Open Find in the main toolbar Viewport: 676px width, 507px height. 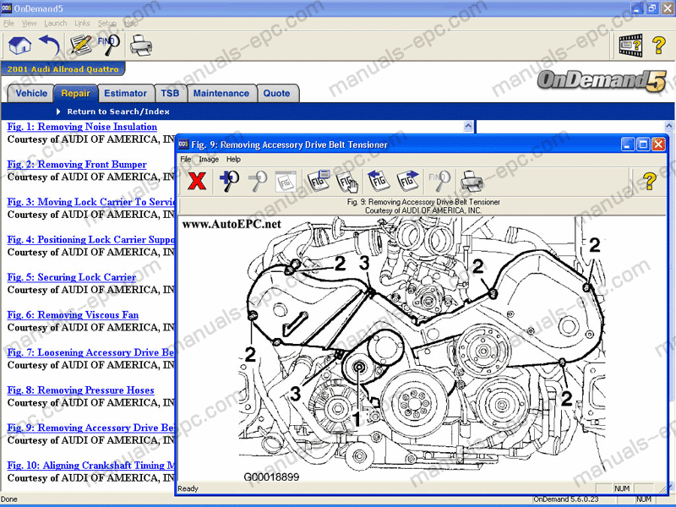[x=109, y=45]
